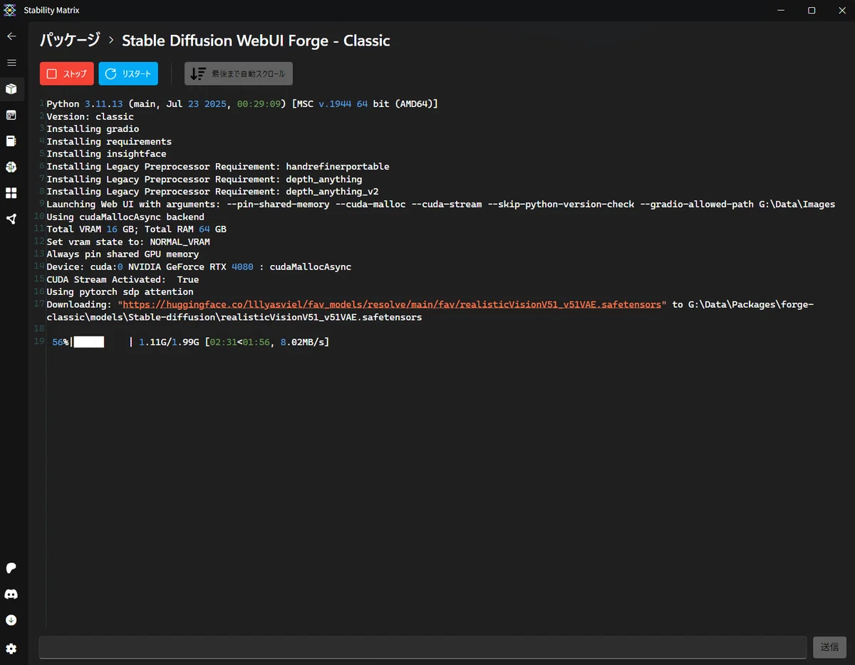
Task: Click the 'Installing requirements' log line
Action: tap(109, 142)
